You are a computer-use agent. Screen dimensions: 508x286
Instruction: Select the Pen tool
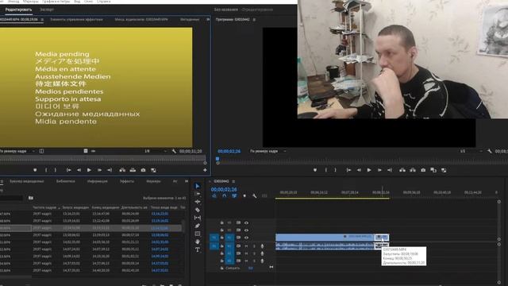198,226
